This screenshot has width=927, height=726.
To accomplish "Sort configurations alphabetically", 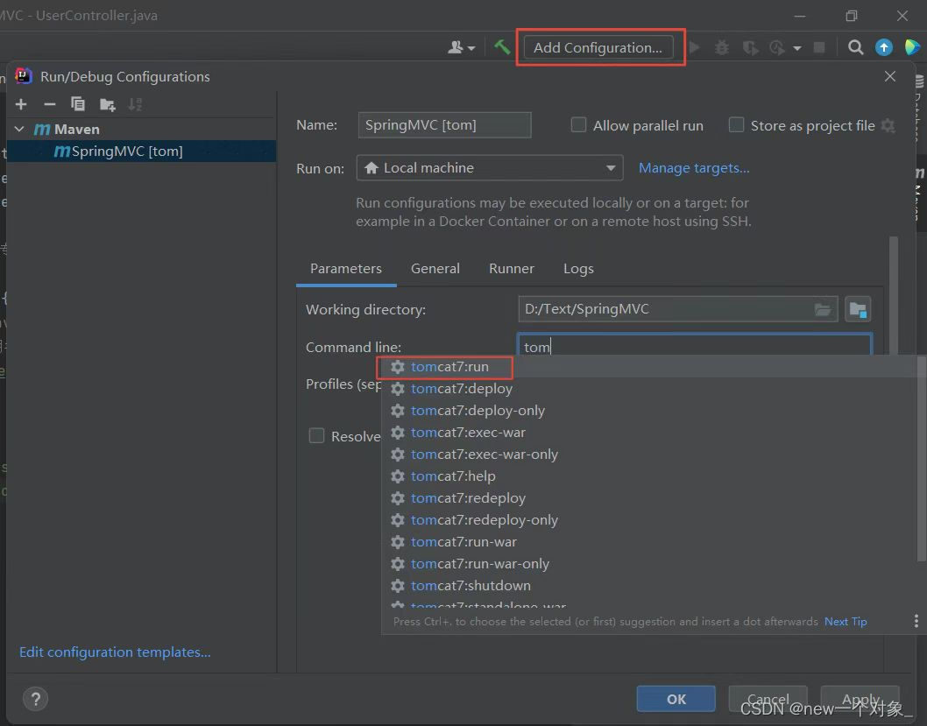I will [x=136, y=104].
